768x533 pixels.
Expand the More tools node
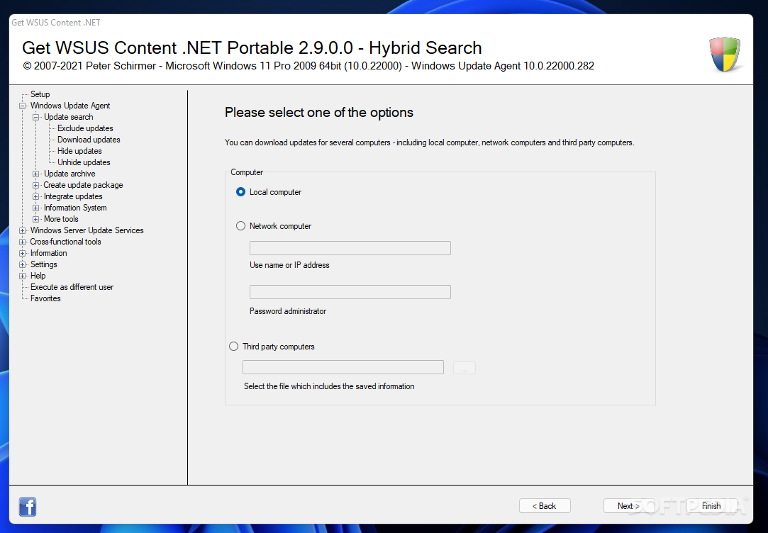click(35, 219)
